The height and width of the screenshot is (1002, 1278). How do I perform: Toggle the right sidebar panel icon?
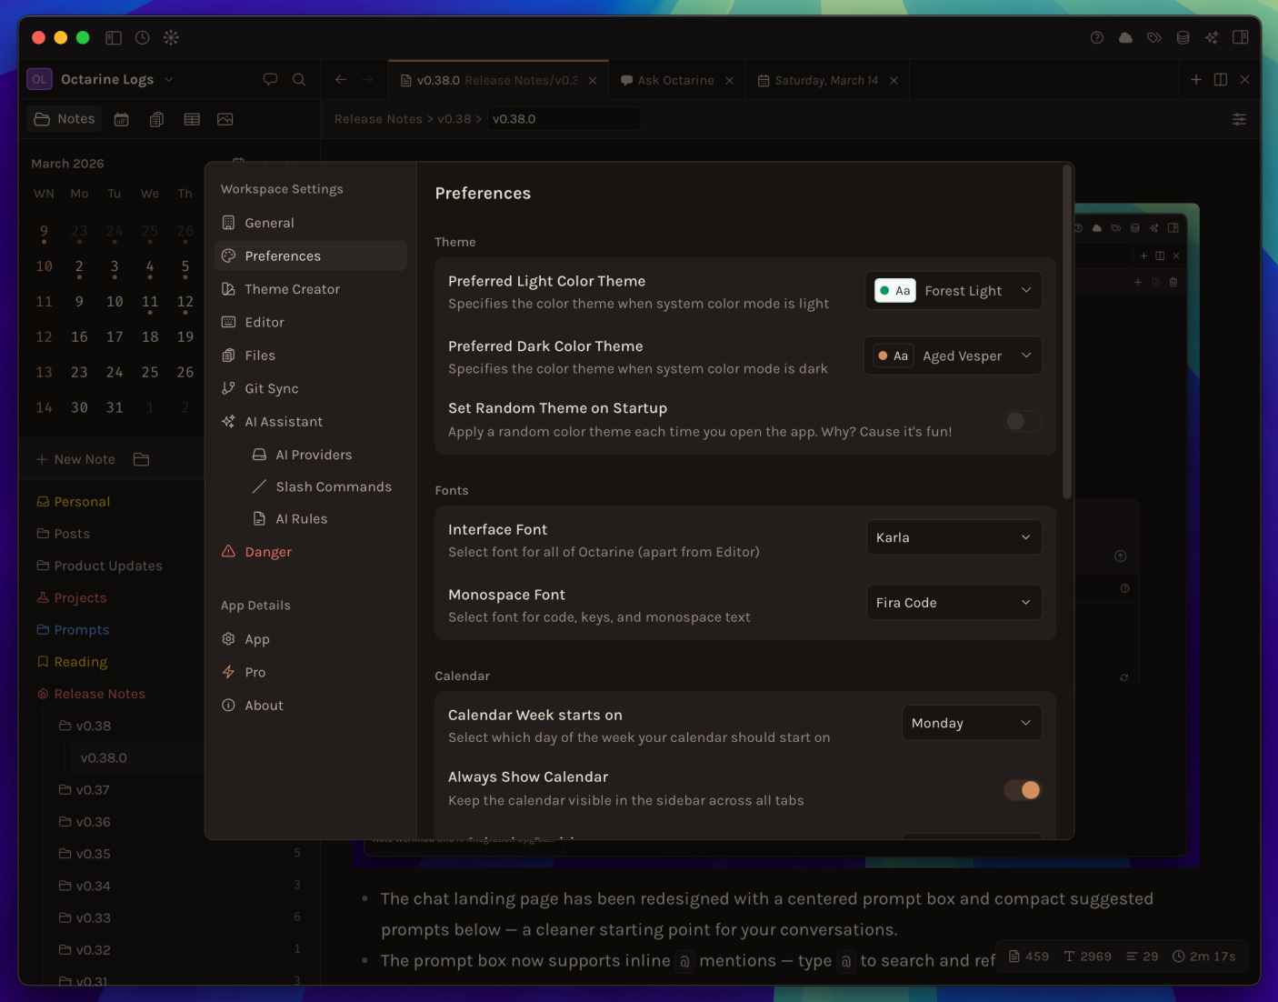(x=1240, y=37)
